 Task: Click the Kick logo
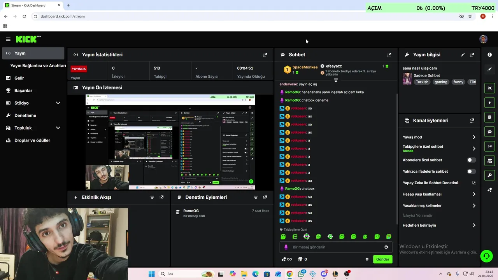tap(28, 39)
